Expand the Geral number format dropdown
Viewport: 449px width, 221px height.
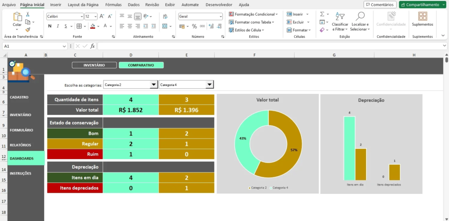click(220, 16)
